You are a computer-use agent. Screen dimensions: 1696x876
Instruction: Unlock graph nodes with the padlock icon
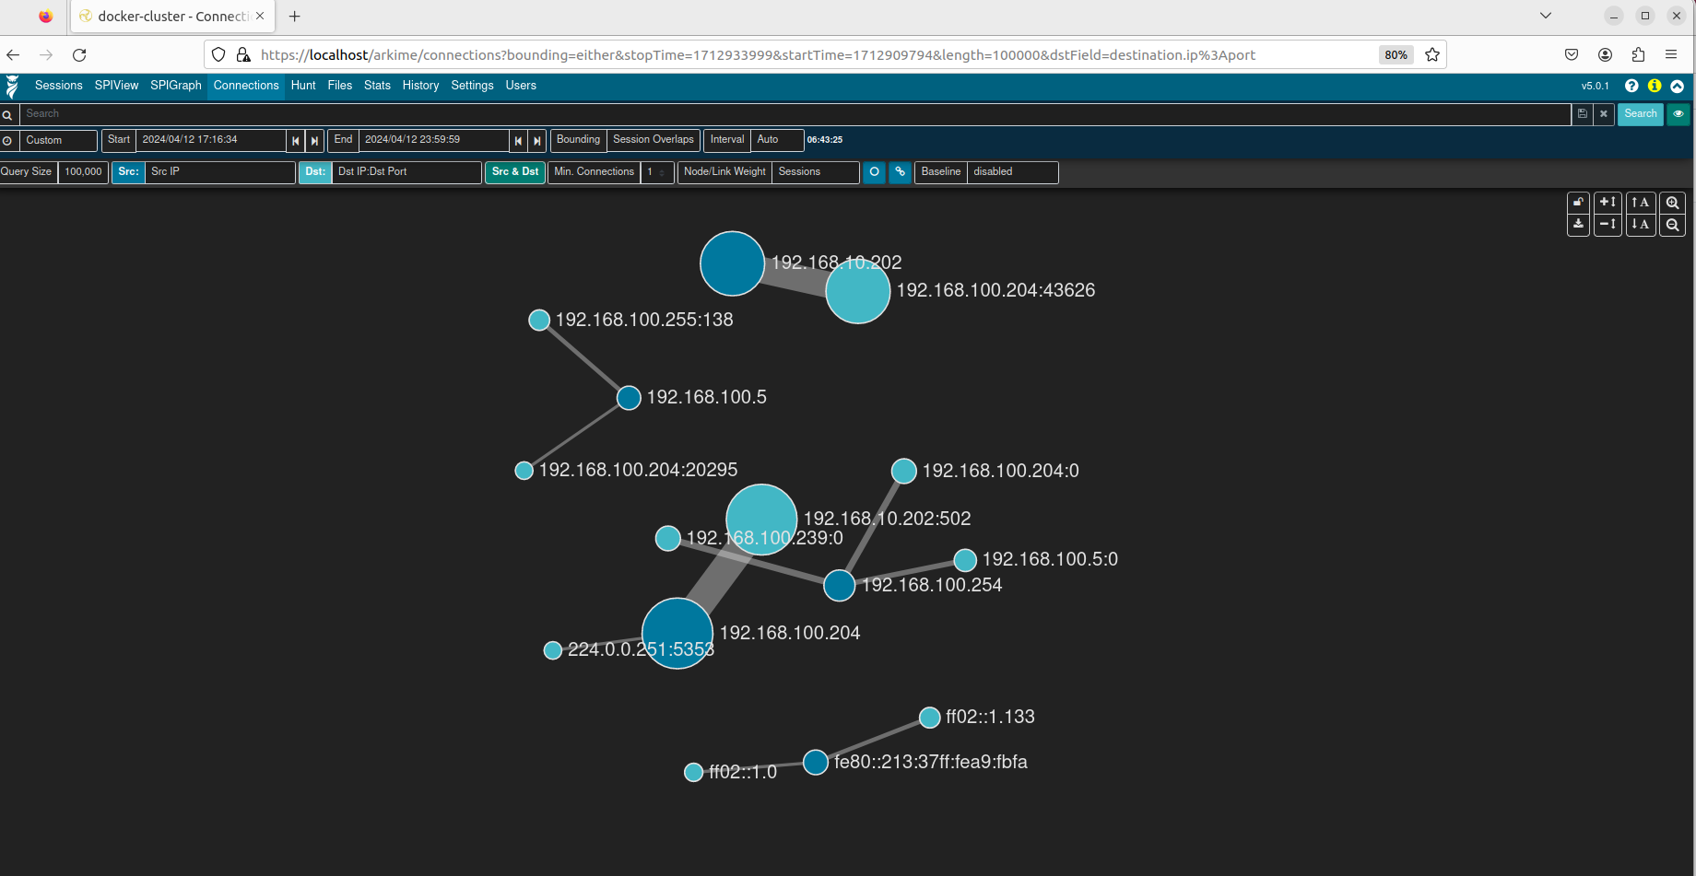pos(1578,203)
